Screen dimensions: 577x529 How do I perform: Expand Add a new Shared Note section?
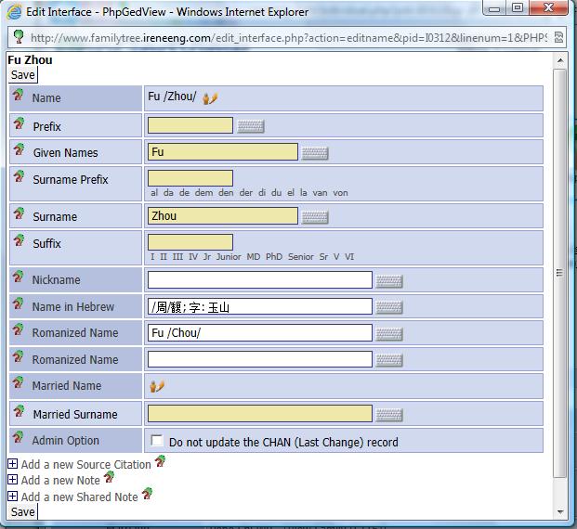pos(12,497)
